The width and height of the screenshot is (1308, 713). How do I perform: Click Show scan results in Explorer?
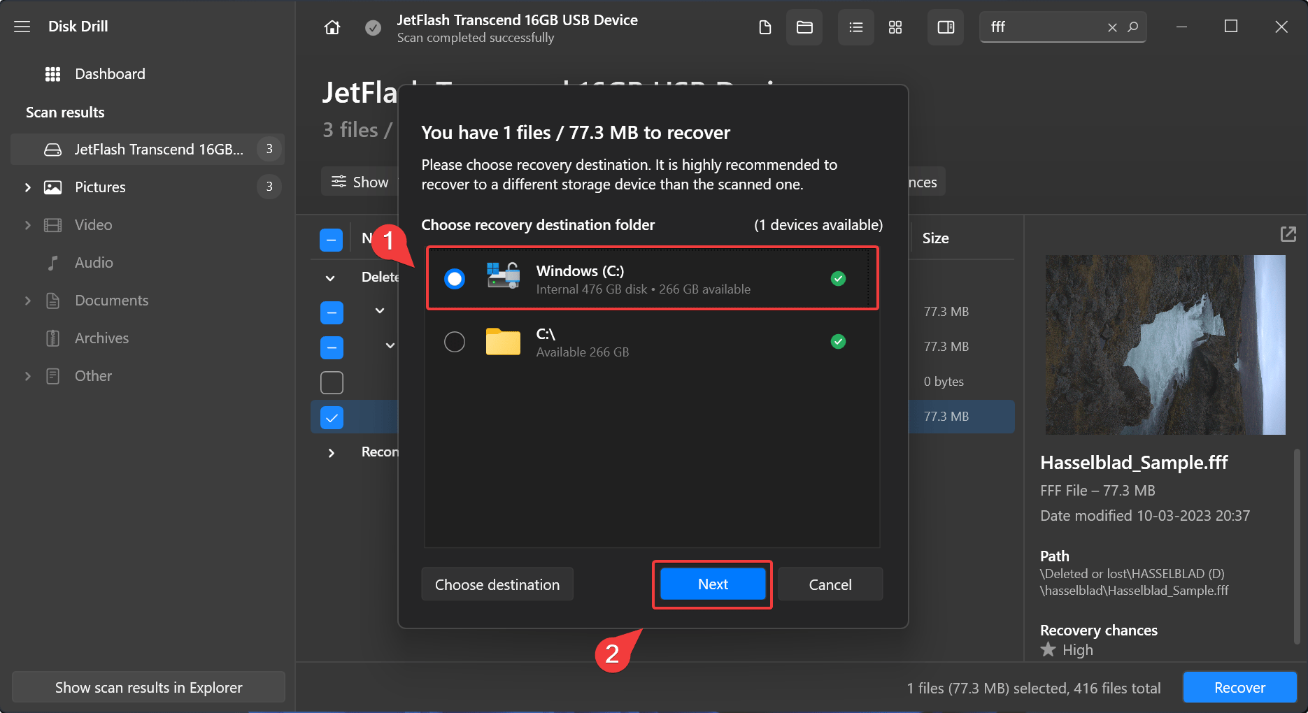coord(148,688)
